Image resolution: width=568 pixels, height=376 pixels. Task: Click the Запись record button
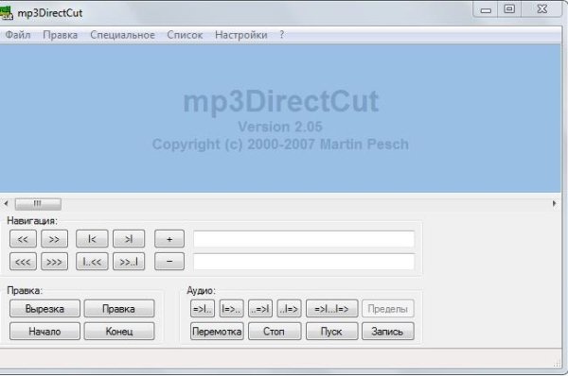point(388,332)
